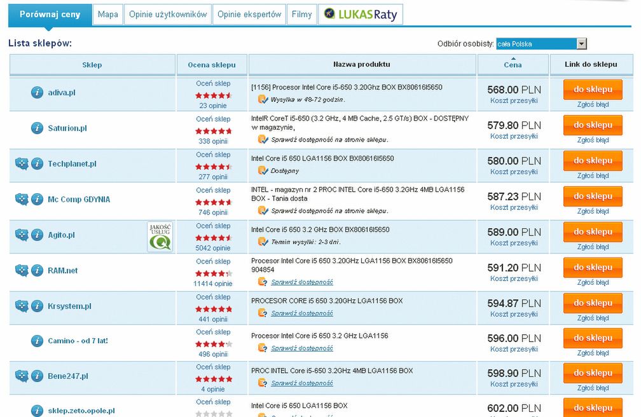
Task: Click Zgłoś błąd link for Krsystem.pl
Action: click(593, 318)
